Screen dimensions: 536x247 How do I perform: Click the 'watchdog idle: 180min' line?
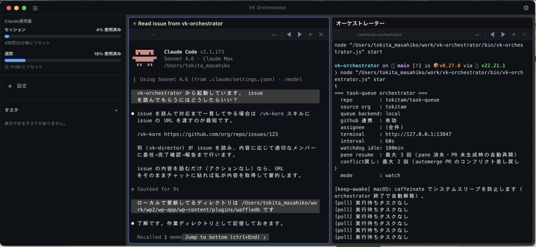tap(372, 148)
